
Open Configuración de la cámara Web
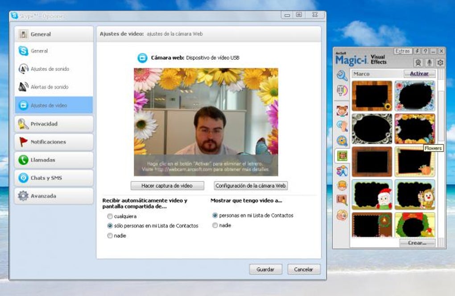pyautogui.click(x=251, y=186)
